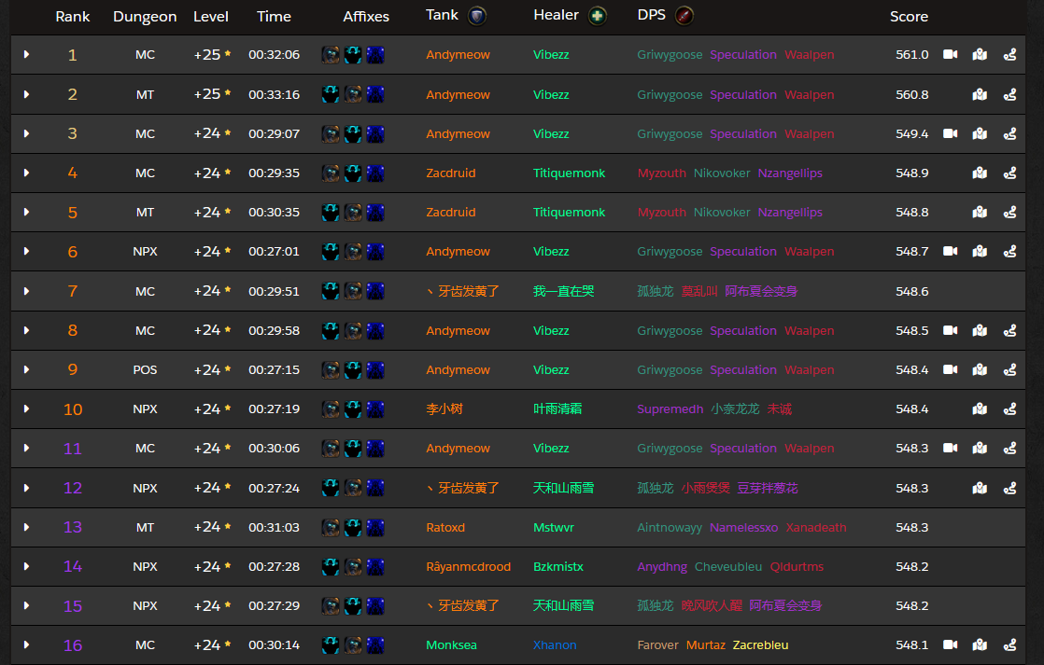Expand the rank 1 run details

point(27,54)
